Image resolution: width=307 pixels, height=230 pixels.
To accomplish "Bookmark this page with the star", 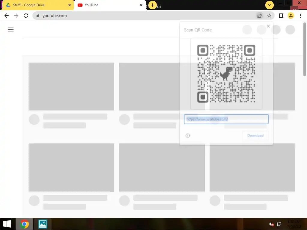I will pos(269,16).
